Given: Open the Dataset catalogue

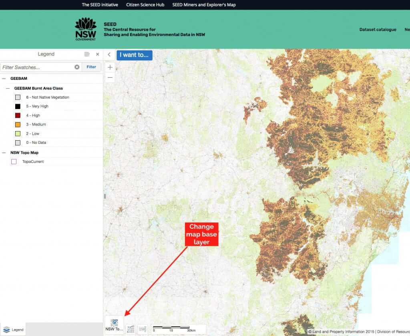Looking at the screenshot, I should pos(378,30).
